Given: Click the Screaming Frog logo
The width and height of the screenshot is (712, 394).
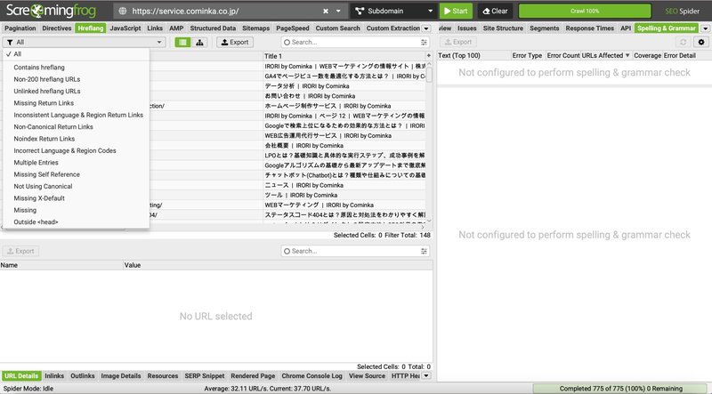Looking at the screenshot, I should (53, 12).
